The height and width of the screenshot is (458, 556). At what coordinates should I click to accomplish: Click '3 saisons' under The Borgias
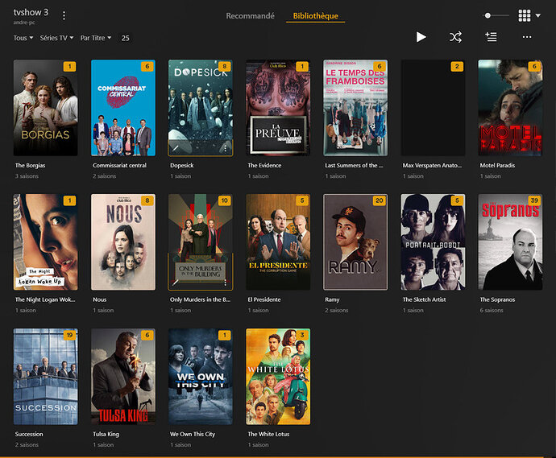27,176
